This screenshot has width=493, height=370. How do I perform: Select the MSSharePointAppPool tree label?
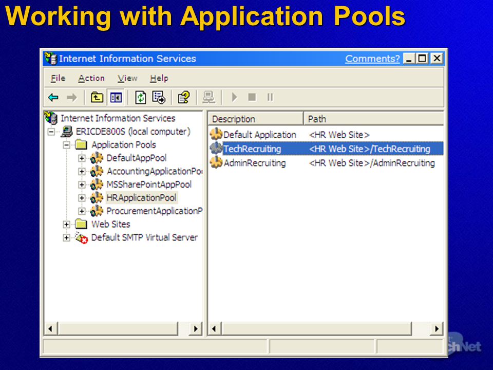point(149,184)
